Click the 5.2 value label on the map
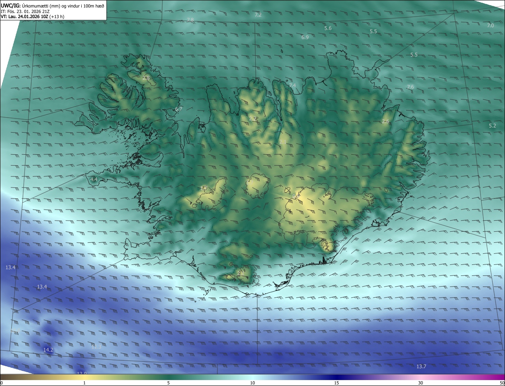 pyautogui.click(x=492, y=126)
